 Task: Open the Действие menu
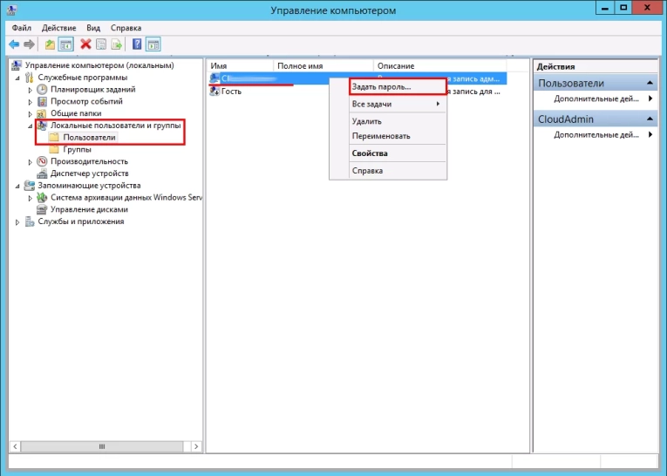59,28
